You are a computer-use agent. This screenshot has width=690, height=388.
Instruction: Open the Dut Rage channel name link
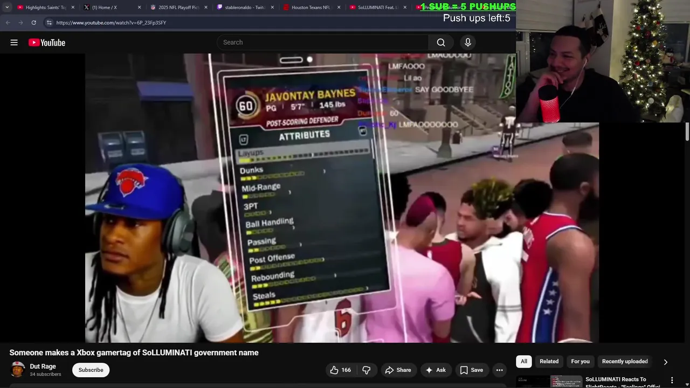pos(43,366)
